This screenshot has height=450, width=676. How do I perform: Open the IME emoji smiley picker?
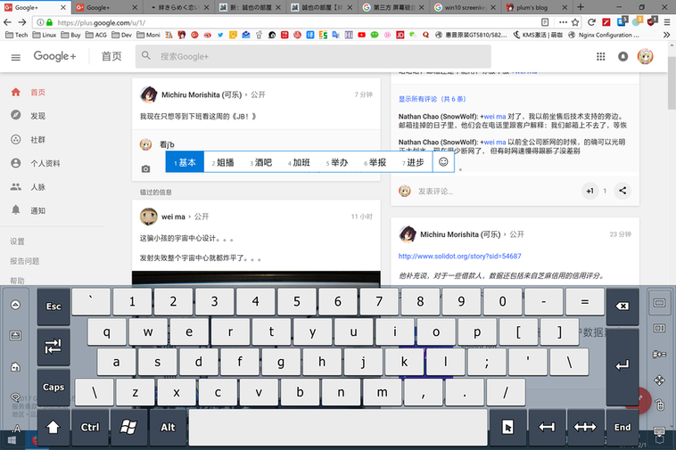point(443,162)
